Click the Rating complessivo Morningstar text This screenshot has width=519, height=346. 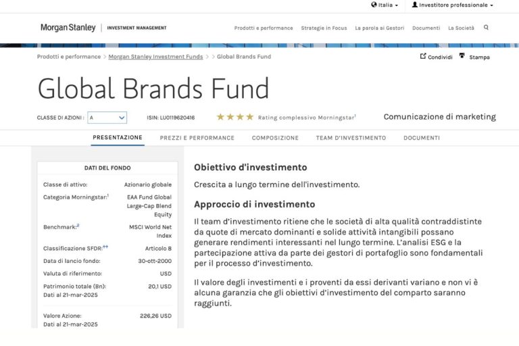pyautogui.click(x=306, y=118)
